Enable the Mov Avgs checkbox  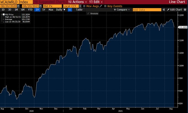[x=84, y=6]
